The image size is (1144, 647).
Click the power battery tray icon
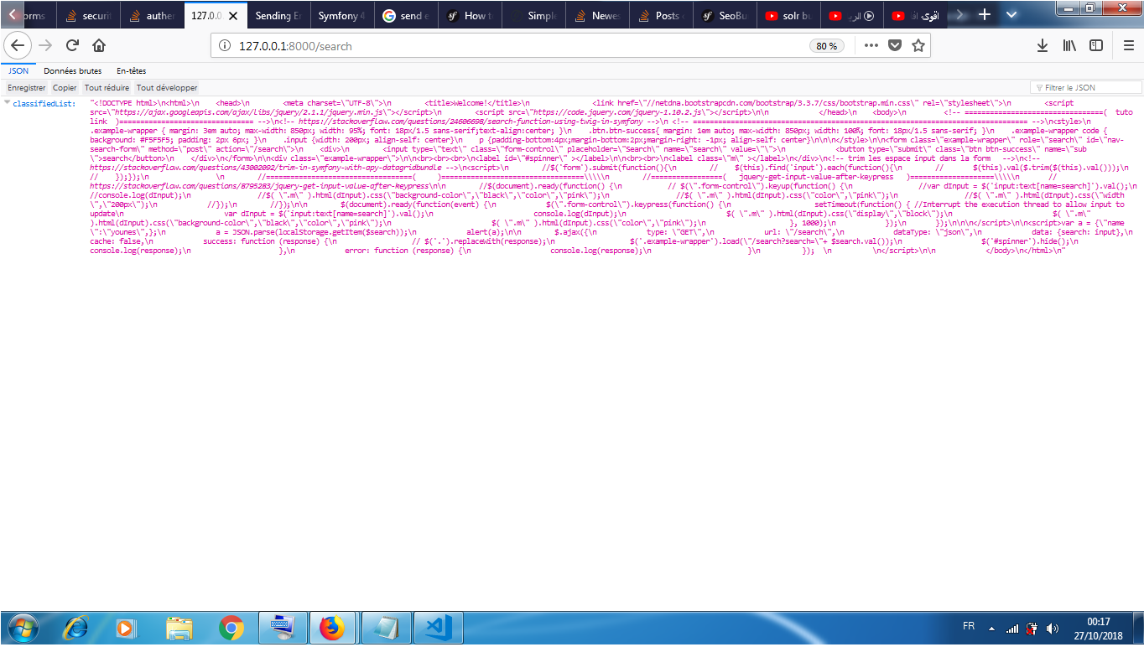(x=1032, y=629)
